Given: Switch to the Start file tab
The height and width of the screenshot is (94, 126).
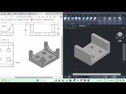Looking at the screenshot, I should point(69,26).
